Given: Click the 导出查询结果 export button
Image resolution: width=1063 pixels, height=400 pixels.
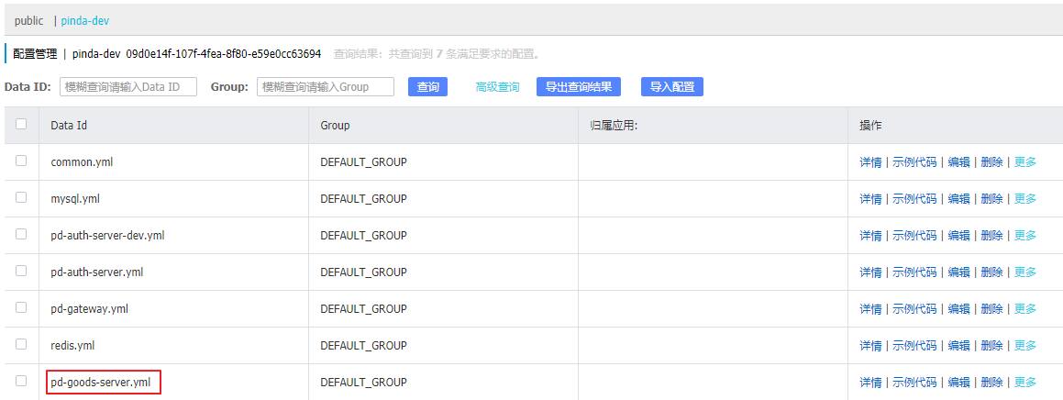Looking at the screenshot, I should (x=578, y=87).
